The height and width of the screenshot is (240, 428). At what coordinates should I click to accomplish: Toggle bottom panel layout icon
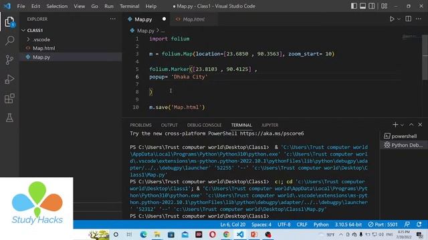pyautogui.click(x=362, y=6)
